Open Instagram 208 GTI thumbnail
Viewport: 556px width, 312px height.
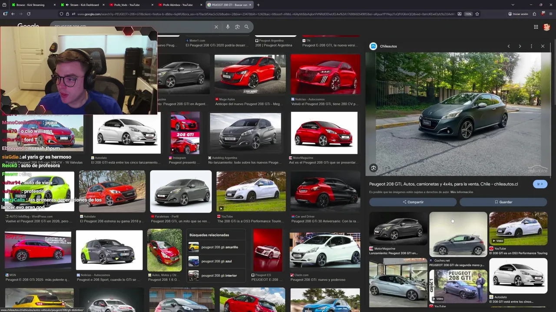point(185,133)
